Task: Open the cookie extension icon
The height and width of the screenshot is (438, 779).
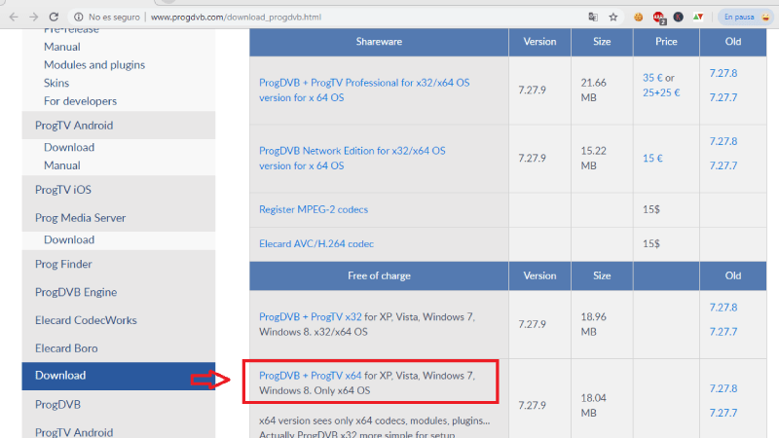Action: [639, 17]
